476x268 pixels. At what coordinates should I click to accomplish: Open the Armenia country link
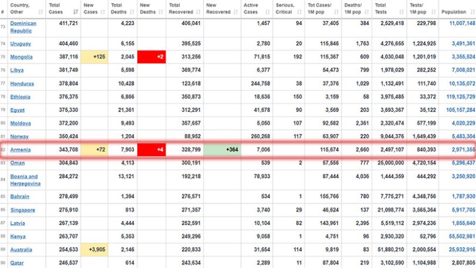21,150
